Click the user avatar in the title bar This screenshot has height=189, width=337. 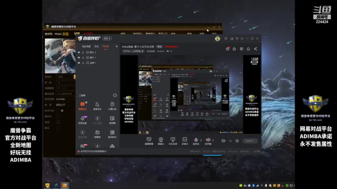tap(217, 39)
